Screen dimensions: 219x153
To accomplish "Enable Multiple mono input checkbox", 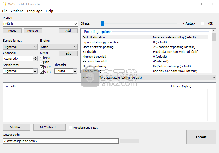I will 71,128.
